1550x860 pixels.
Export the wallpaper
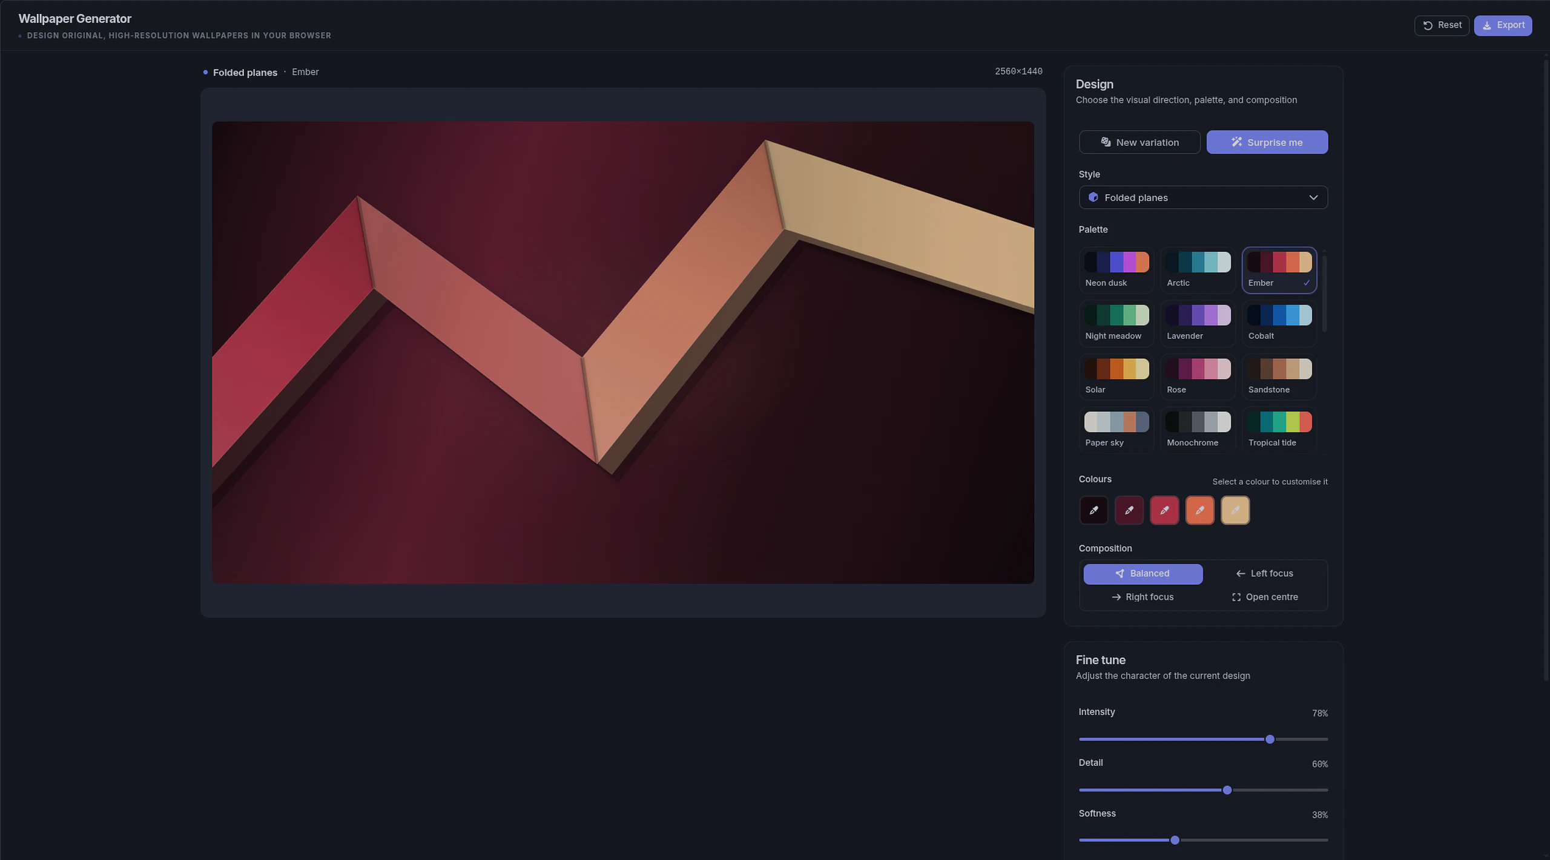(x=1503, y=25)
